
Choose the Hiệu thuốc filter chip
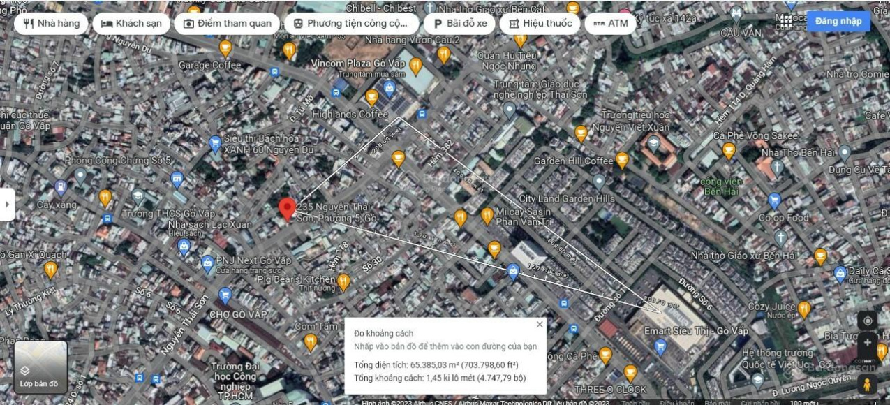pyautogui.click(x=540, y=24)
